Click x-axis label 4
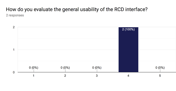This screenshot has width=176, height=91. pos(128,76)
